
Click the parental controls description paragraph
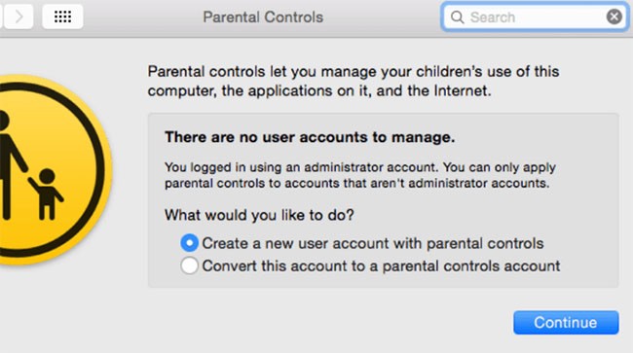(354, 81)
